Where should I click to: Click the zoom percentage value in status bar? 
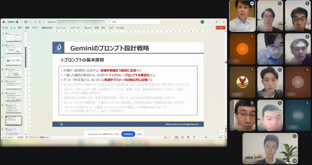(x=220, y=137)
